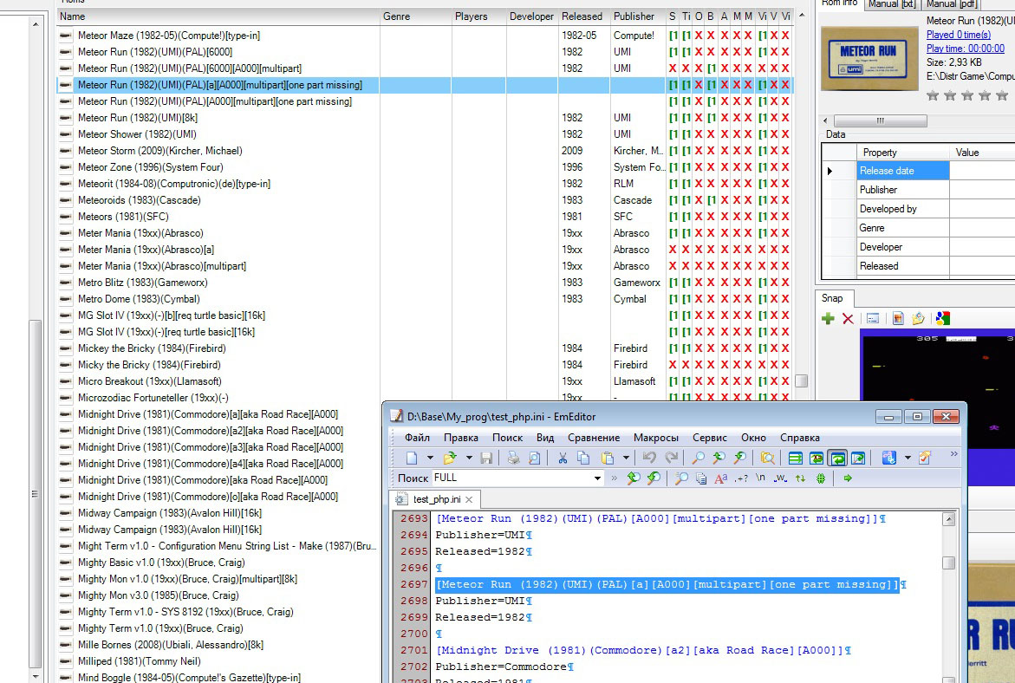Click the Print icon in EmEditor toolbar
Screen dimensions: 1015x683
tap(513, 459)
